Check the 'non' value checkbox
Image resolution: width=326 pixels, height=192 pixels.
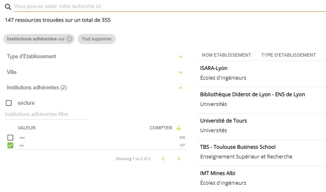point(11,138)
